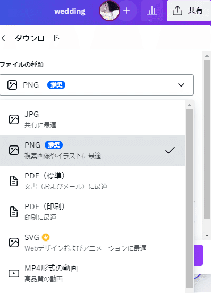This screenshot has width=211, height=293.
Task: Select the PNG 推奨 option
Action: [x=92, y=150]
